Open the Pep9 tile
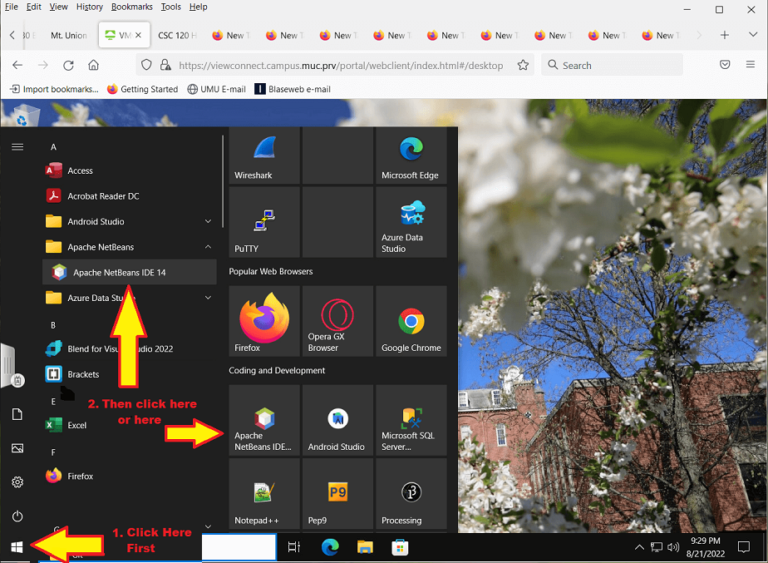 337,494
